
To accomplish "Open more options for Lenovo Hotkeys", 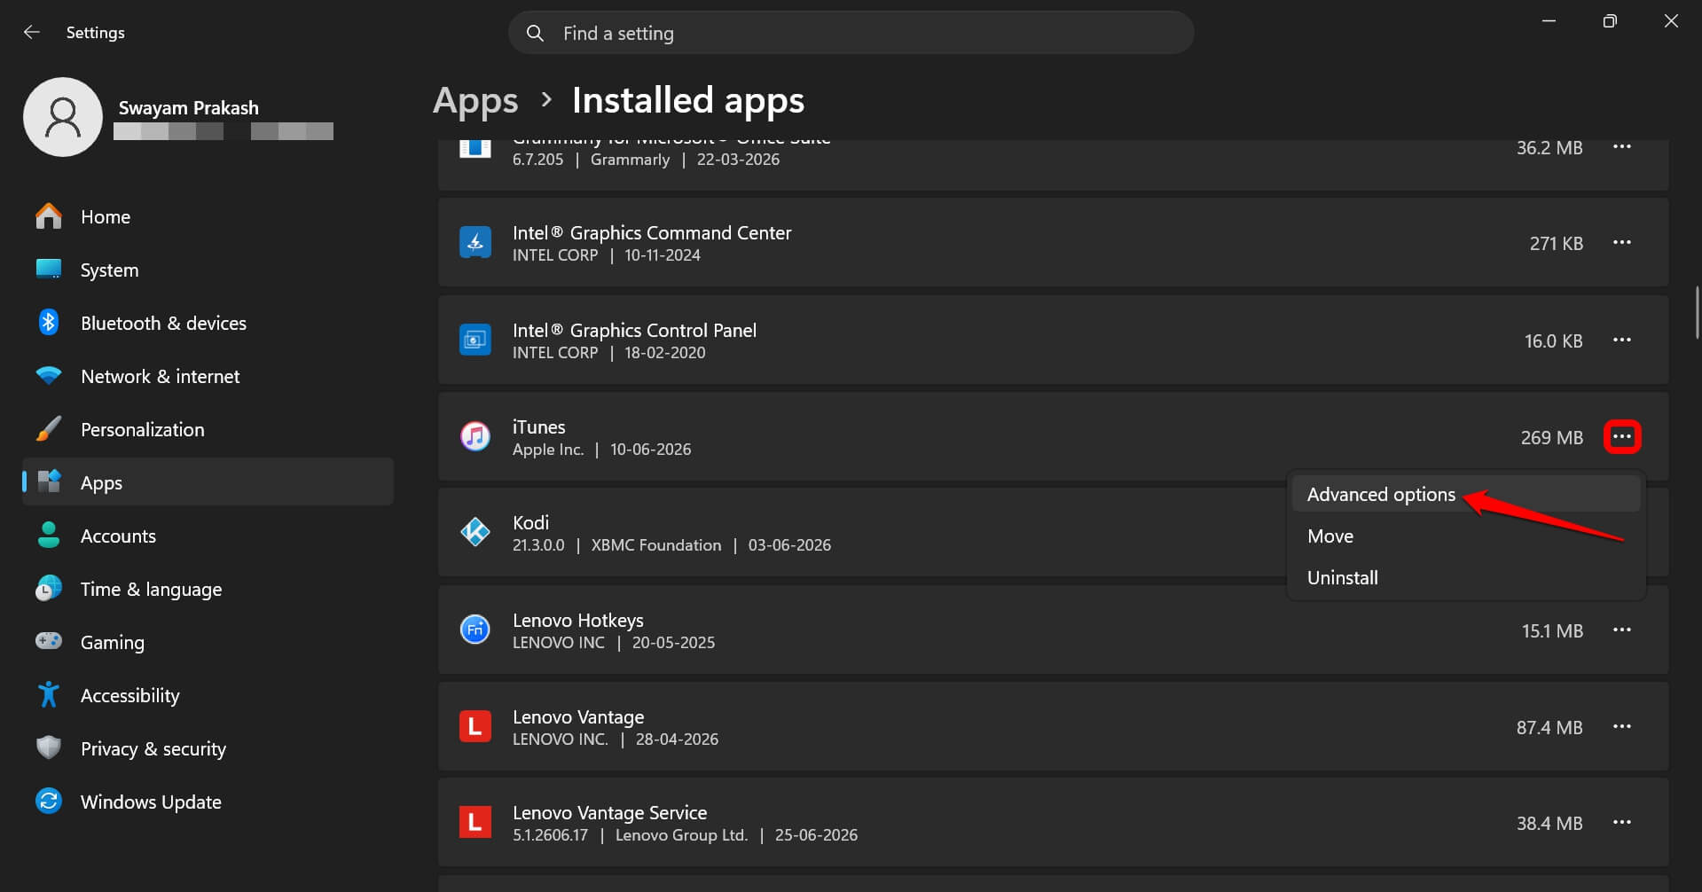I will pyautogui.click(x=1622, y=630).
